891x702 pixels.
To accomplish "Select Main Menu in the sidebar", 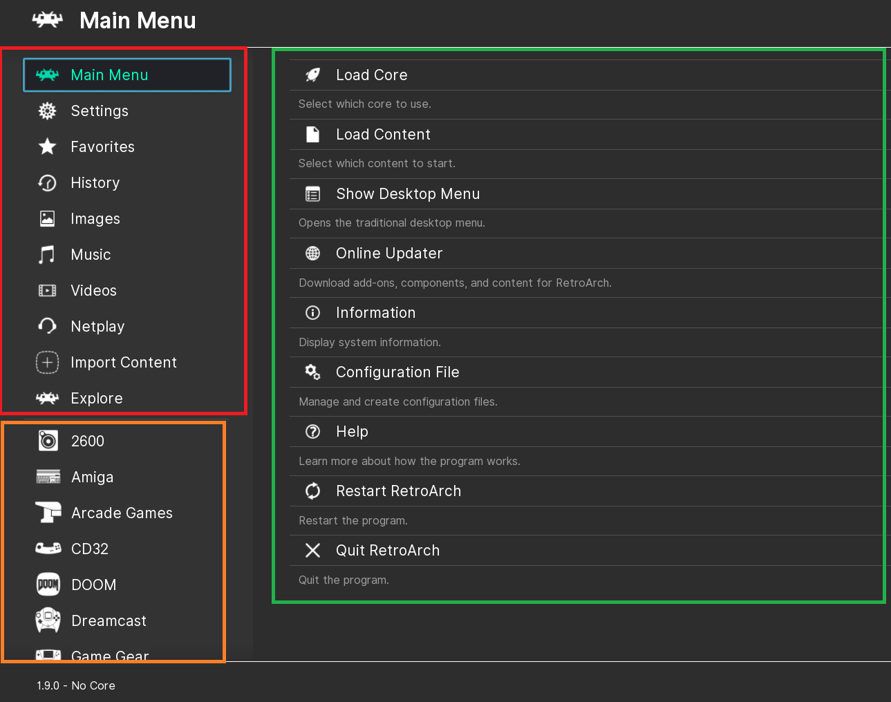I will click(x=127, y=75).
